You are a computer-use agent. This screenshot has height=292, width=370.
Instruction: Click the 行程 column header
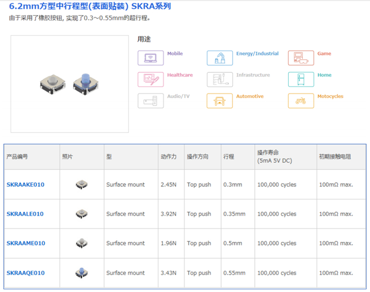(229, 157)
